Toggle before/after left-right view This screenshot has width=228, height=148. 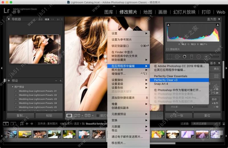coord(77,116)
